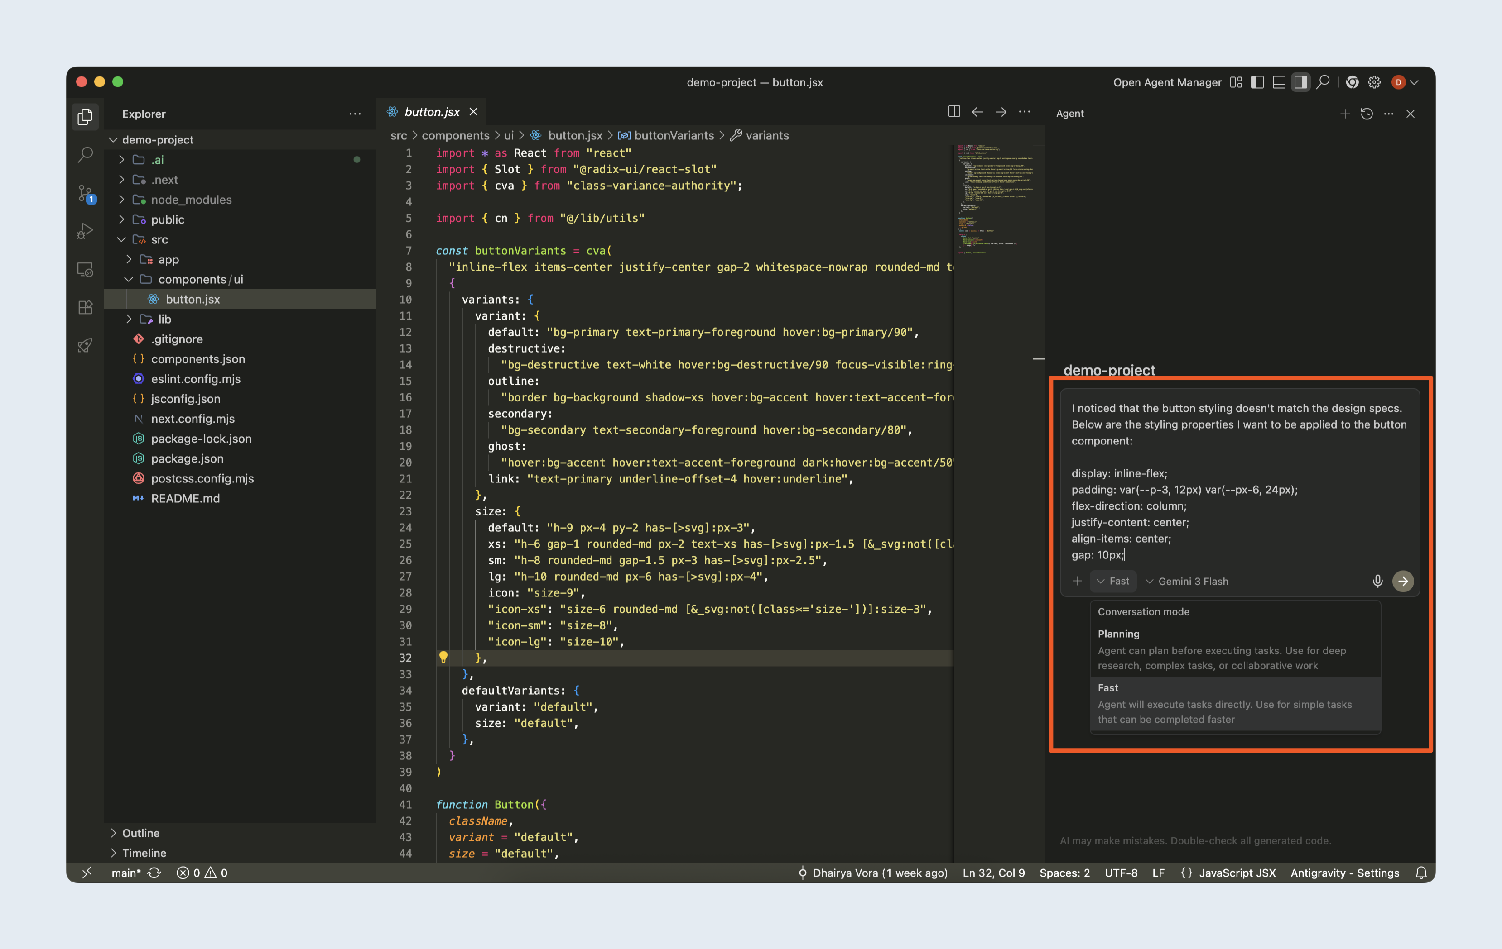Expand the node_modules folder
1502x949 pixels.
191,200
